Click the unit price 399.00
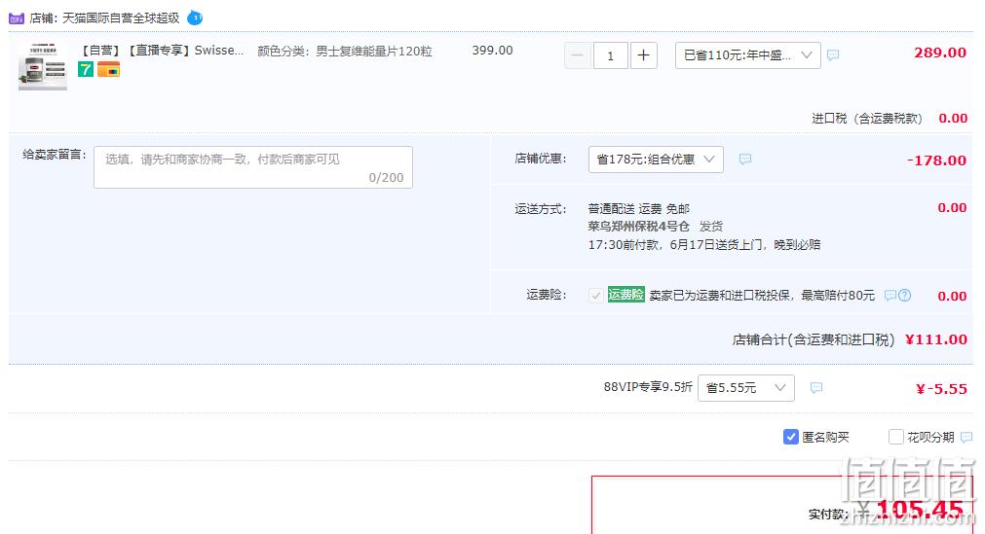Screen dimensions: 985x534 pyautogui.click(x=493, y=51)
